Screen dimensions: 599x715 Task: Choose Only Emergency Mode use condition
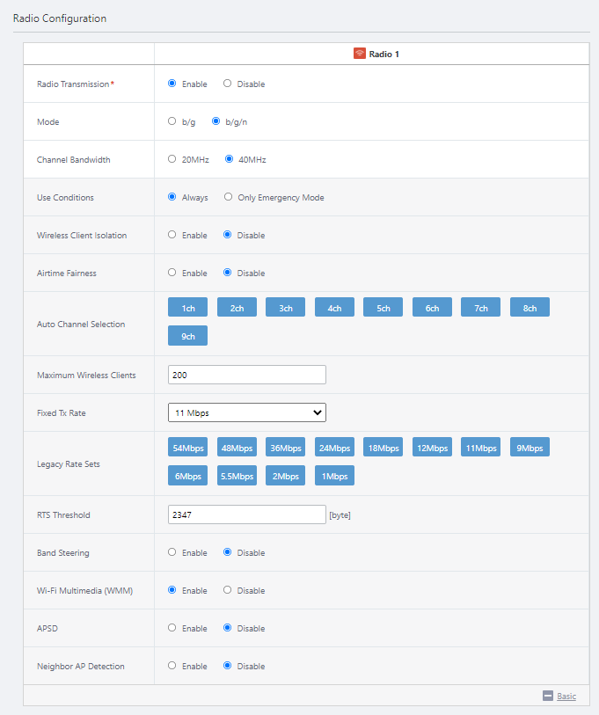[x=229, y=197]
